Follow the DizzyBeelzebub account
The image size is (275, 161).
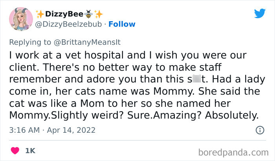tap(122, 24)
